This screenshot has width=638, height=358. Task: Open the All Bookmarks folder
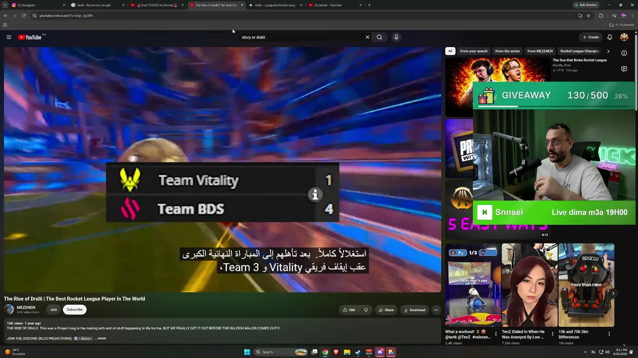622,25
